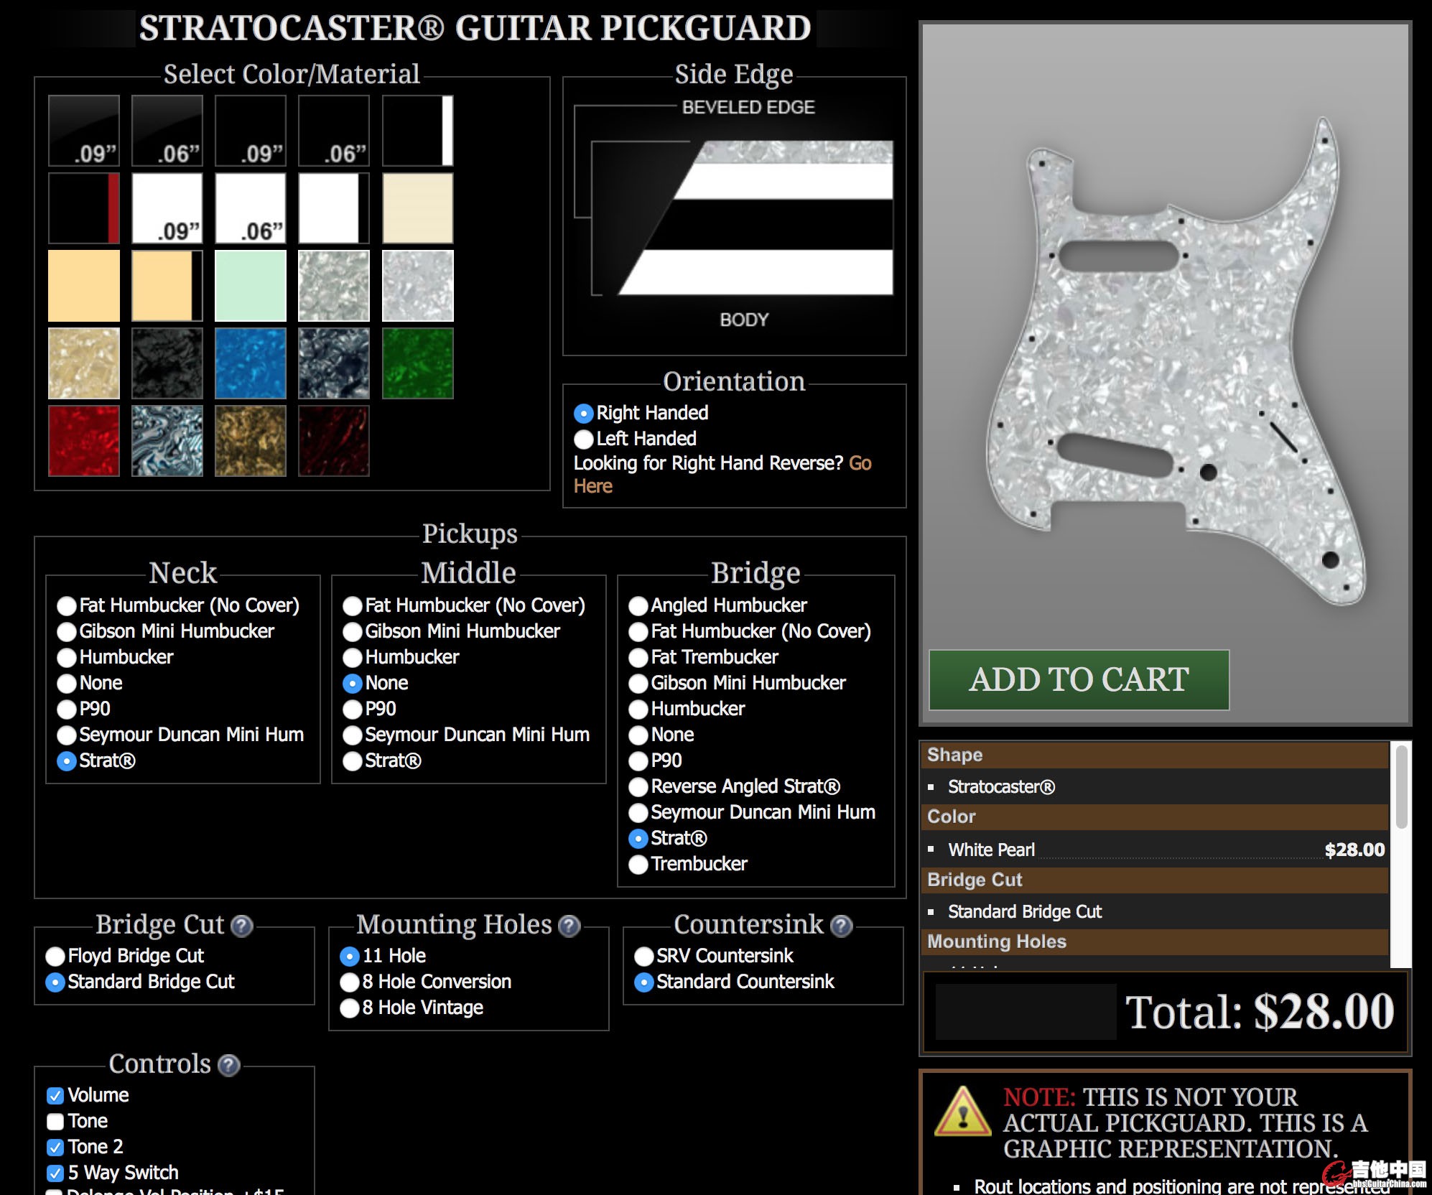The height and width of the screenshot is (1195, 1432).
Task: Select Neck None option
Action: [x=67, y=684]
